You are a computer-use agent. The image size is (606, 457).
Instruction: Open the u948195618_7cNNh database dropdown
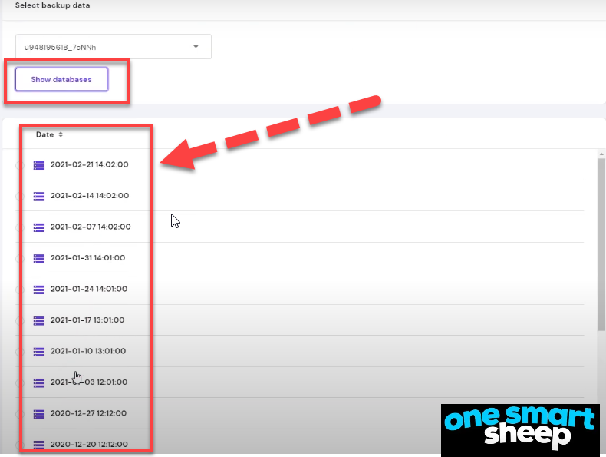(x=114, y=47)
